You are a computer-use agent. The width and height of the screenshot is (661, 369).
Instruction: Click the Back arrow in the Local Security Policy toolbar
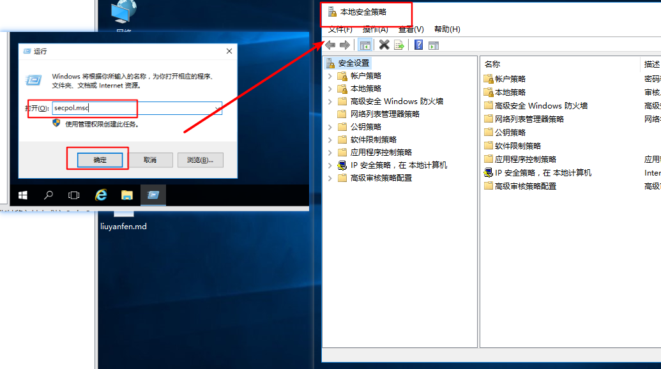pyautogui.click(x=331, y=45)
